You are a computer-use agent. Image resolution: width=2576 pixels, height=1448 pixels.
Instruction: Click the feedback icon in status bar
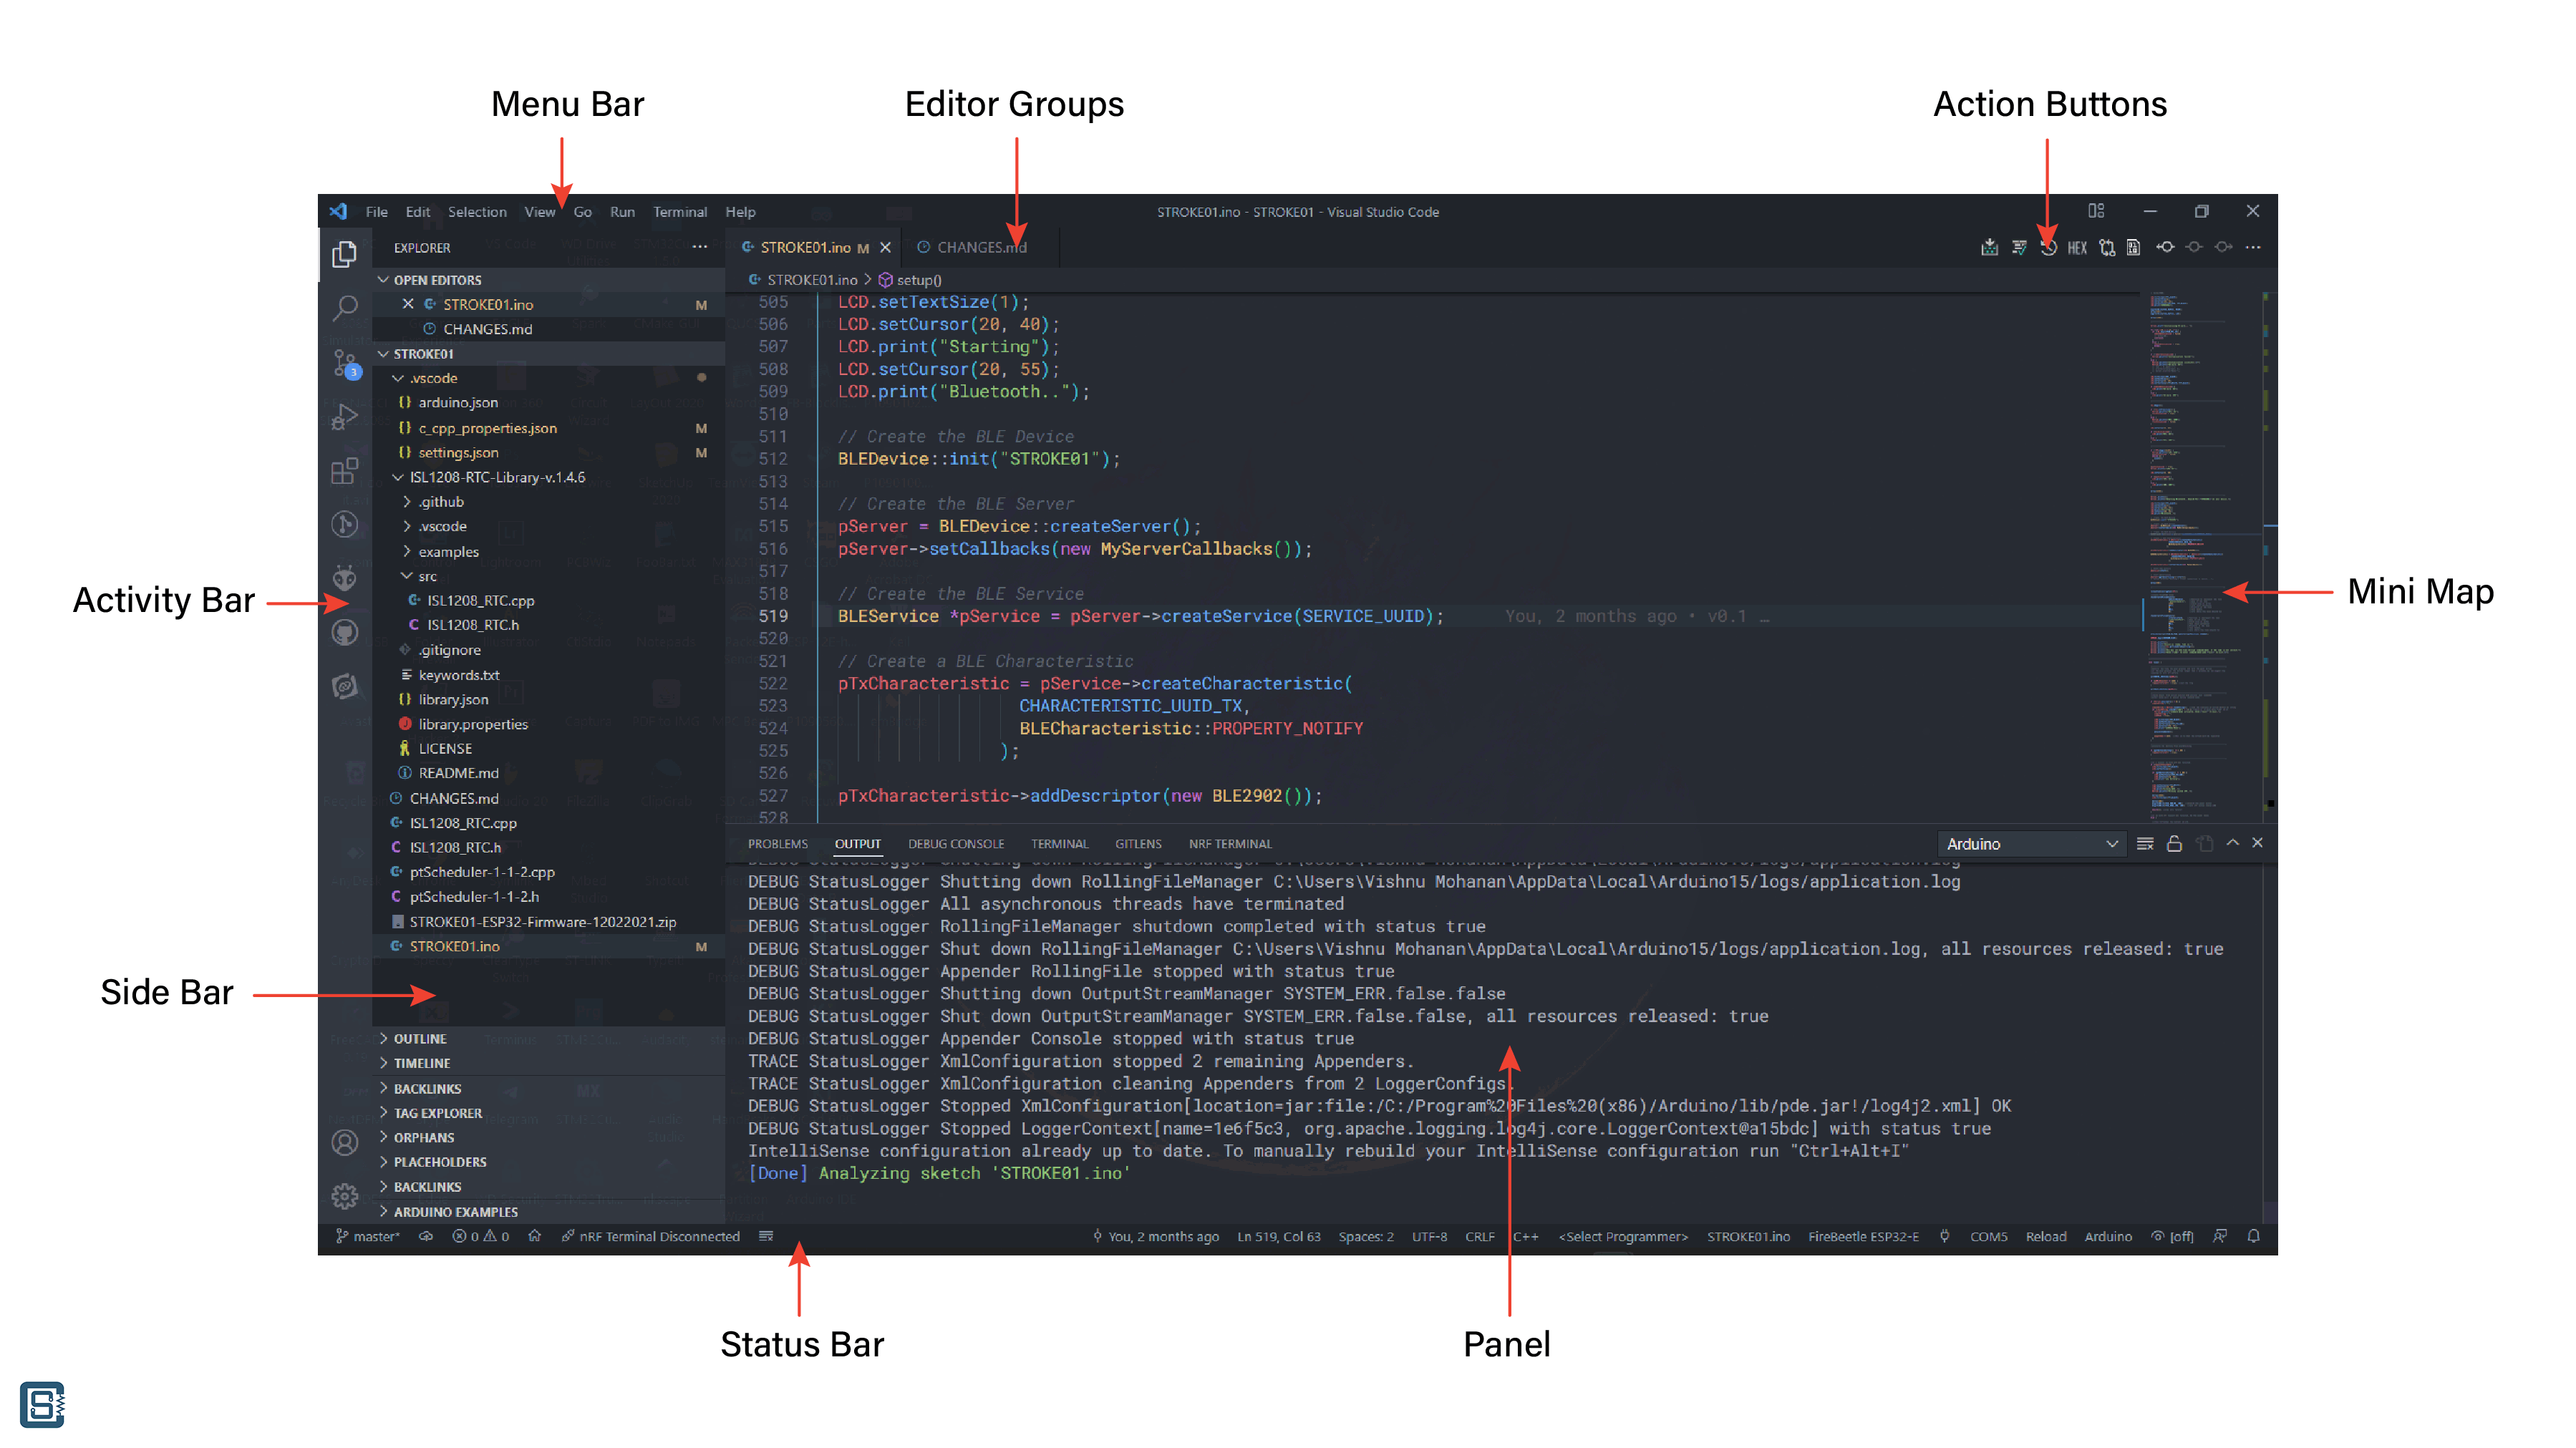[2220, 1236]
